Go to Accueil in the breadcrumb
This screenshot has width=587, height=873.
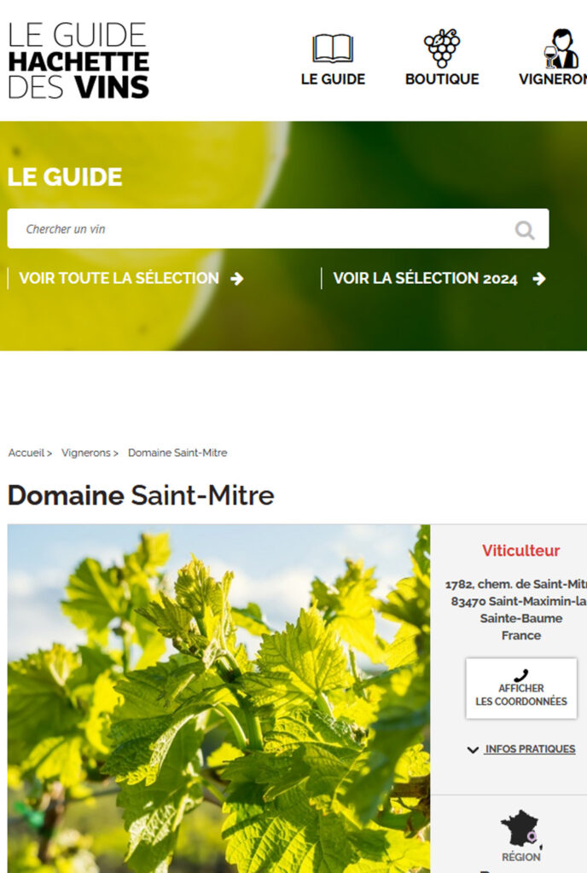click(26, 453)
